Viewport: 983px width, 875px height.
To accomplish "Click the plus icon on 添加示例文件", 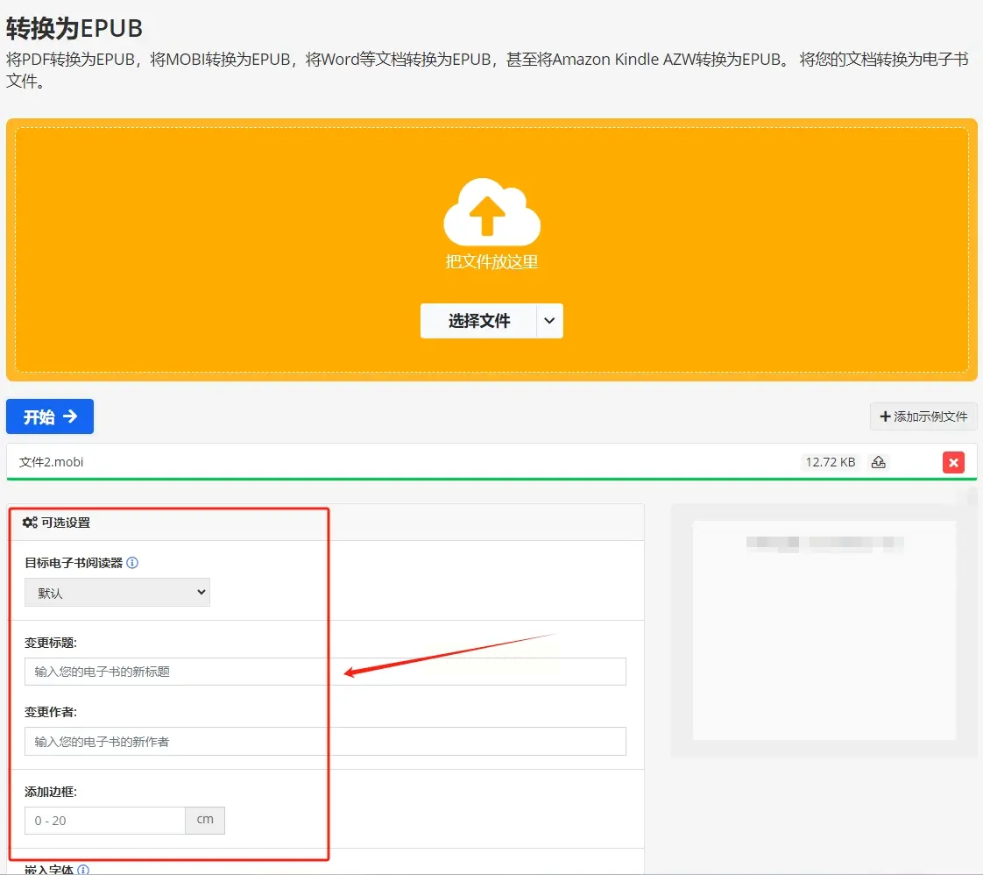I will pyautogui.click(x=885, y=416).
